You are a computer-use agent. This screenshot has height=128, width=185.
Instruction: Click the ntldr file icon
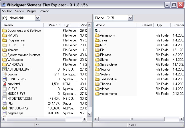coord(5,103)
